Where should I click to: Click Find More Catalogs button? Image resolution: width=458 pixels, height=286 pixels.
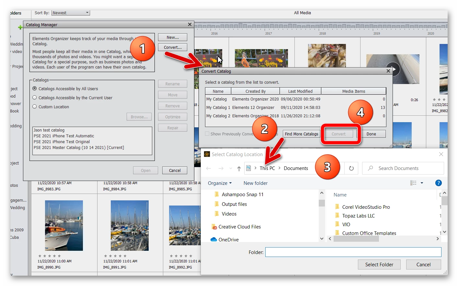[302, 134]
